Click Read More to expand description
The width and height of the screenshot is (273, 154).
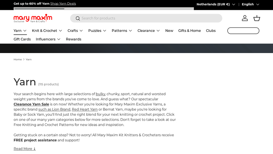[x=25, y=149]
